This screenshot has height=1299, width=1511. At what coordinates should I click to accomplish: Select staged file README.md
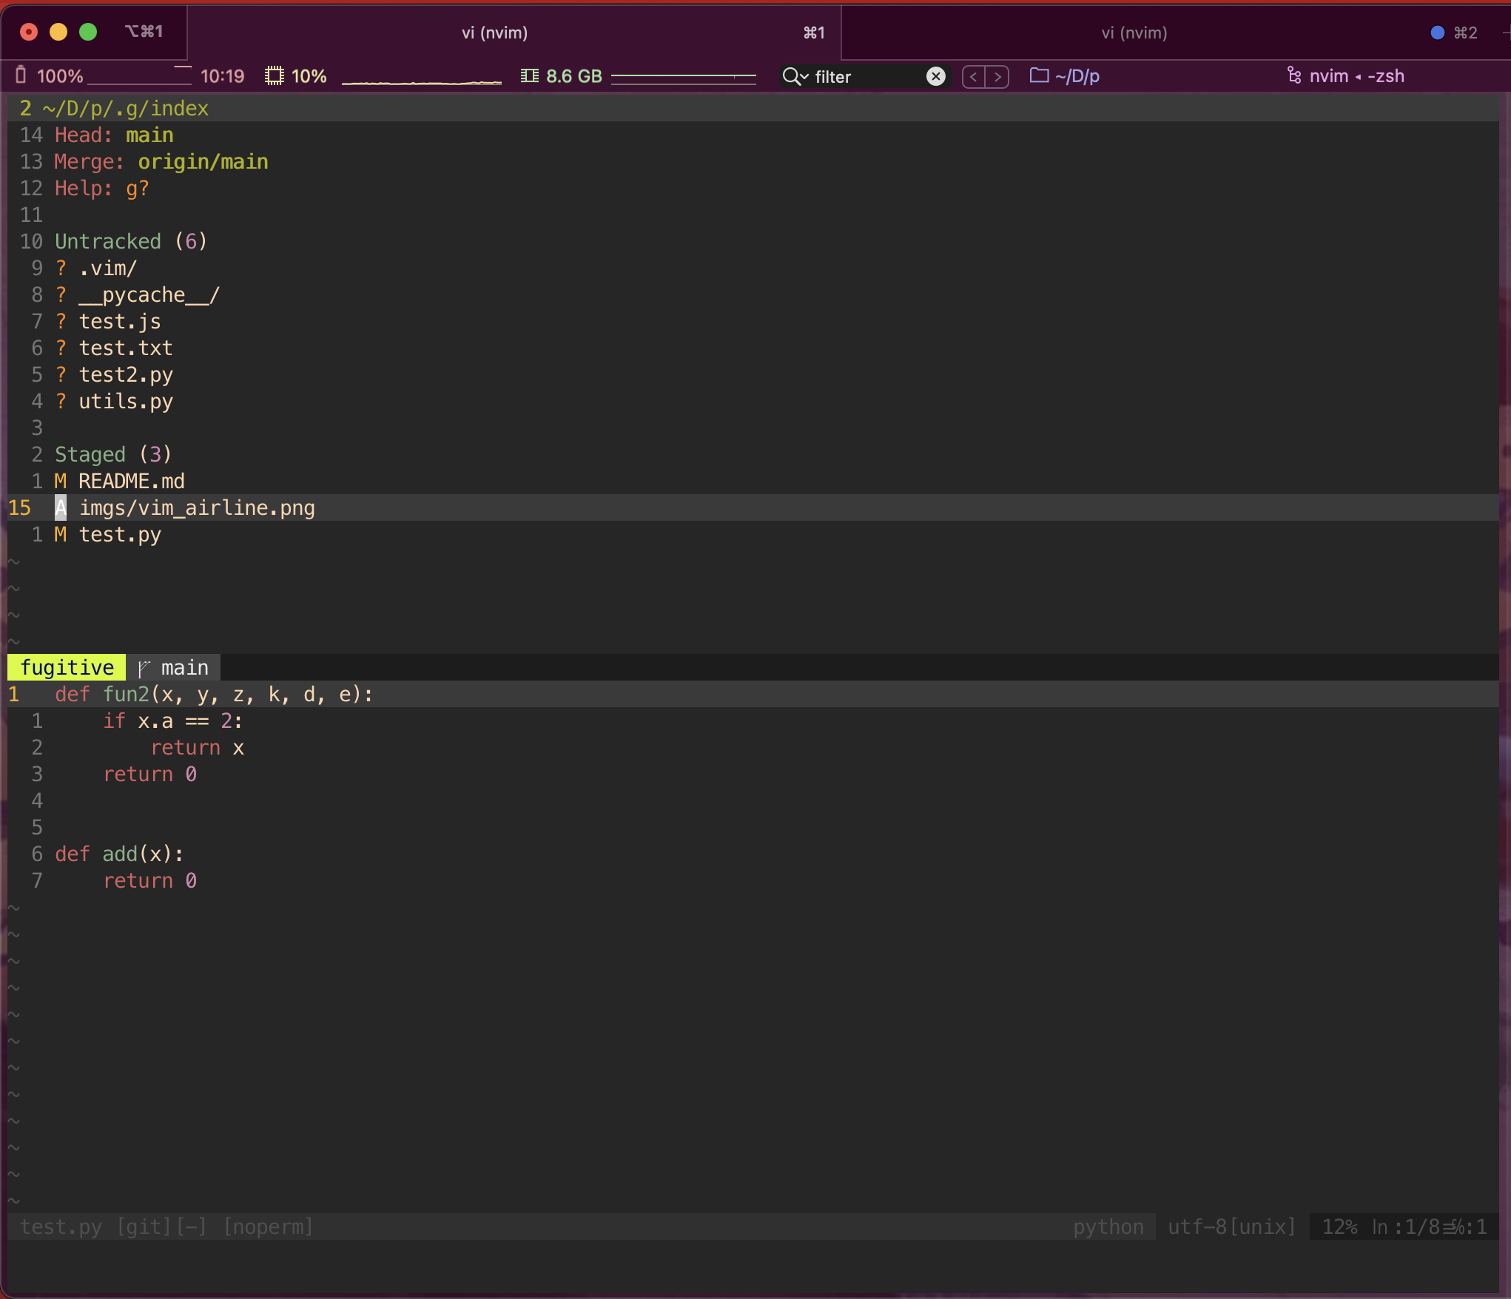click(131, 482)
